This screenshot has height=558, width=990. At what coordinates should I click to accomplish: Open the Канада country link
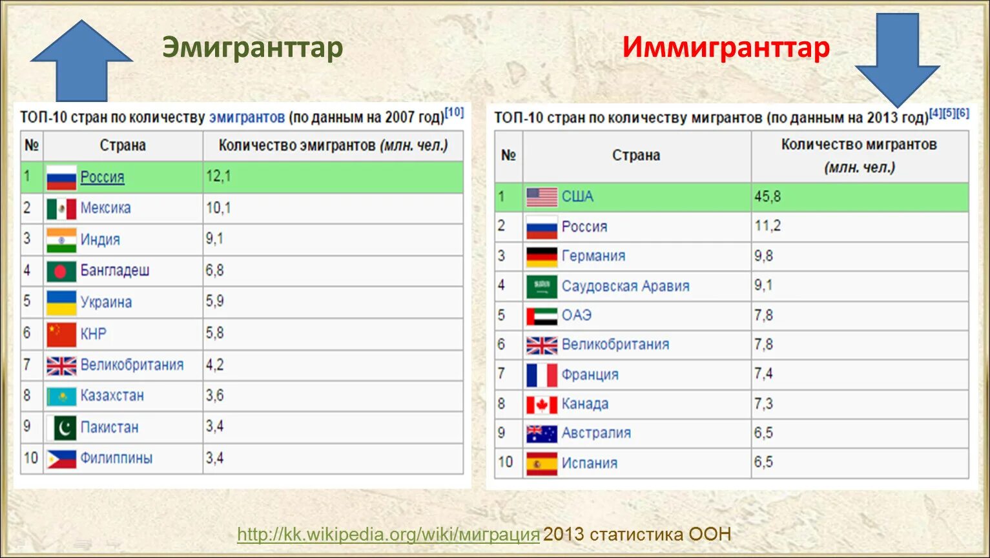pyautogui.click(x=585, y=404)
